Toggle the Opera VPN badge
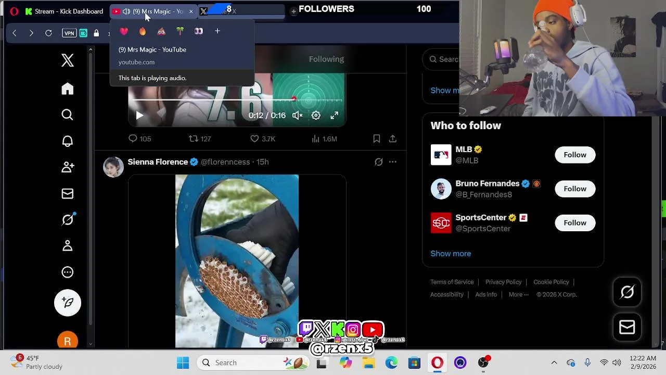The height and width of the screenshot is (375, 666). (69, 33)
